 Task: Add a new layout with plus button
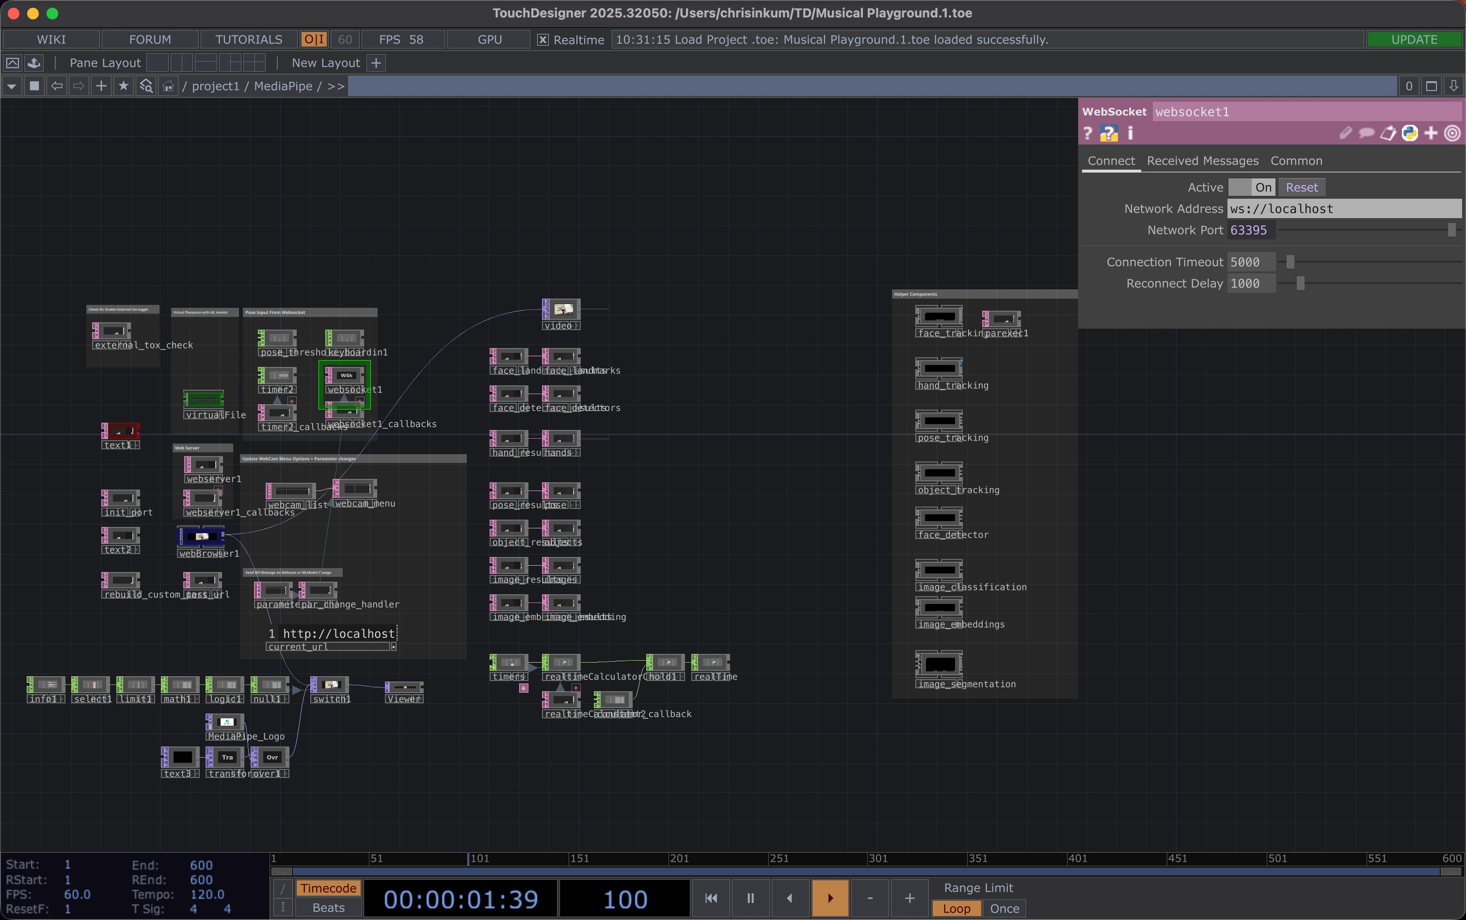tap(377, 63)
